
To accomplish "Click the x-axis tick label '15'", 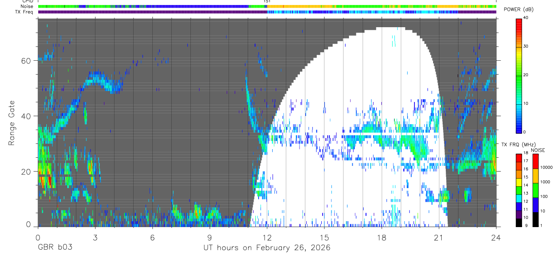I will pos(324,237).
